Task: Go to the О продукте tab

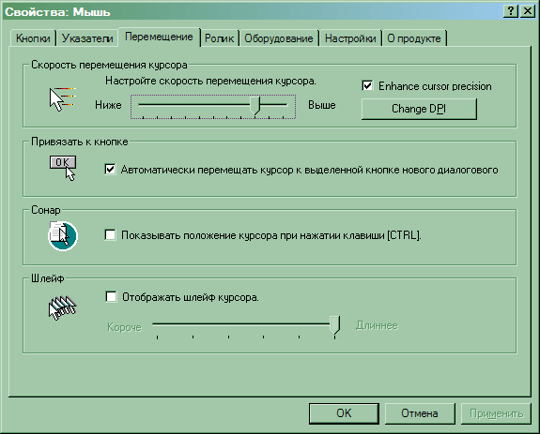Action: click(414, 38)
